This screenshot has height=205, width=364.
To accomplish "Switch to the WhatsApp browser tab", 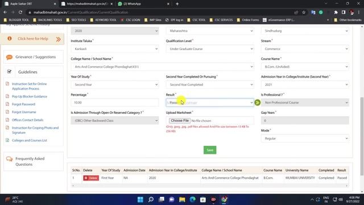I will (143, 4).
